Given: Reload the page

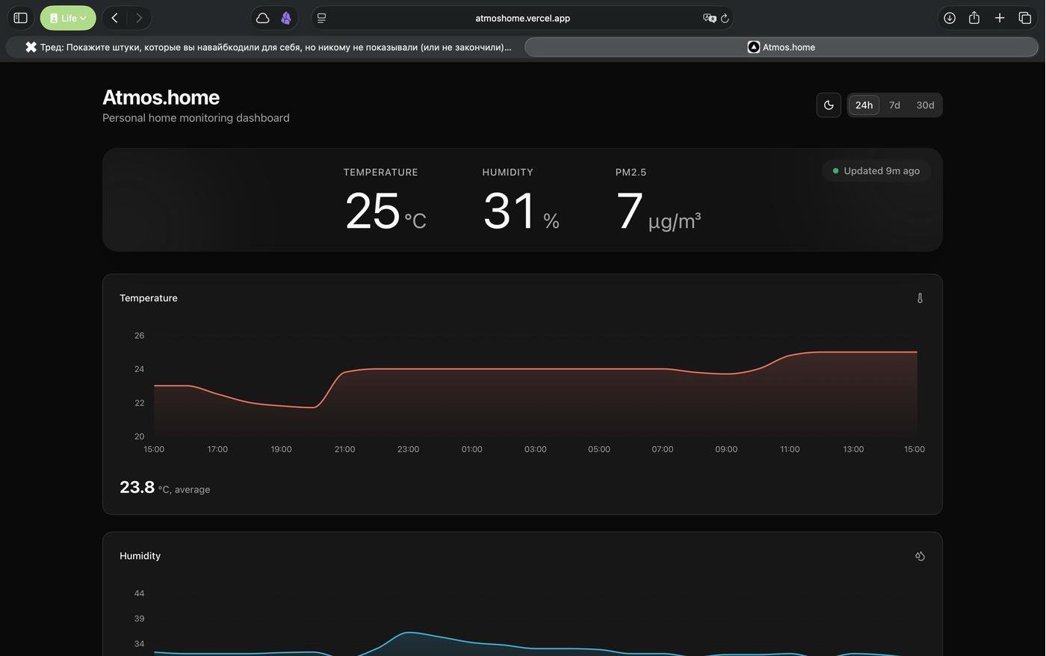Looking at the screenshot, I should click(725, 18).
